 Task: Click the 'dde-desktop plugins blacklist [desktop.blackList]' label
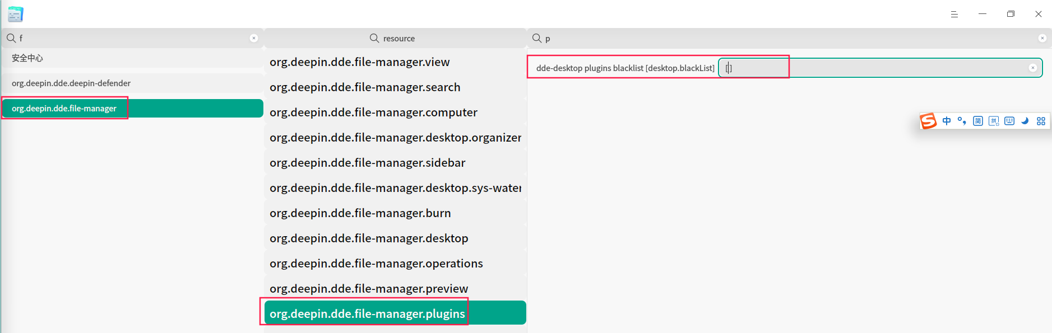click(x=625, y=68)
